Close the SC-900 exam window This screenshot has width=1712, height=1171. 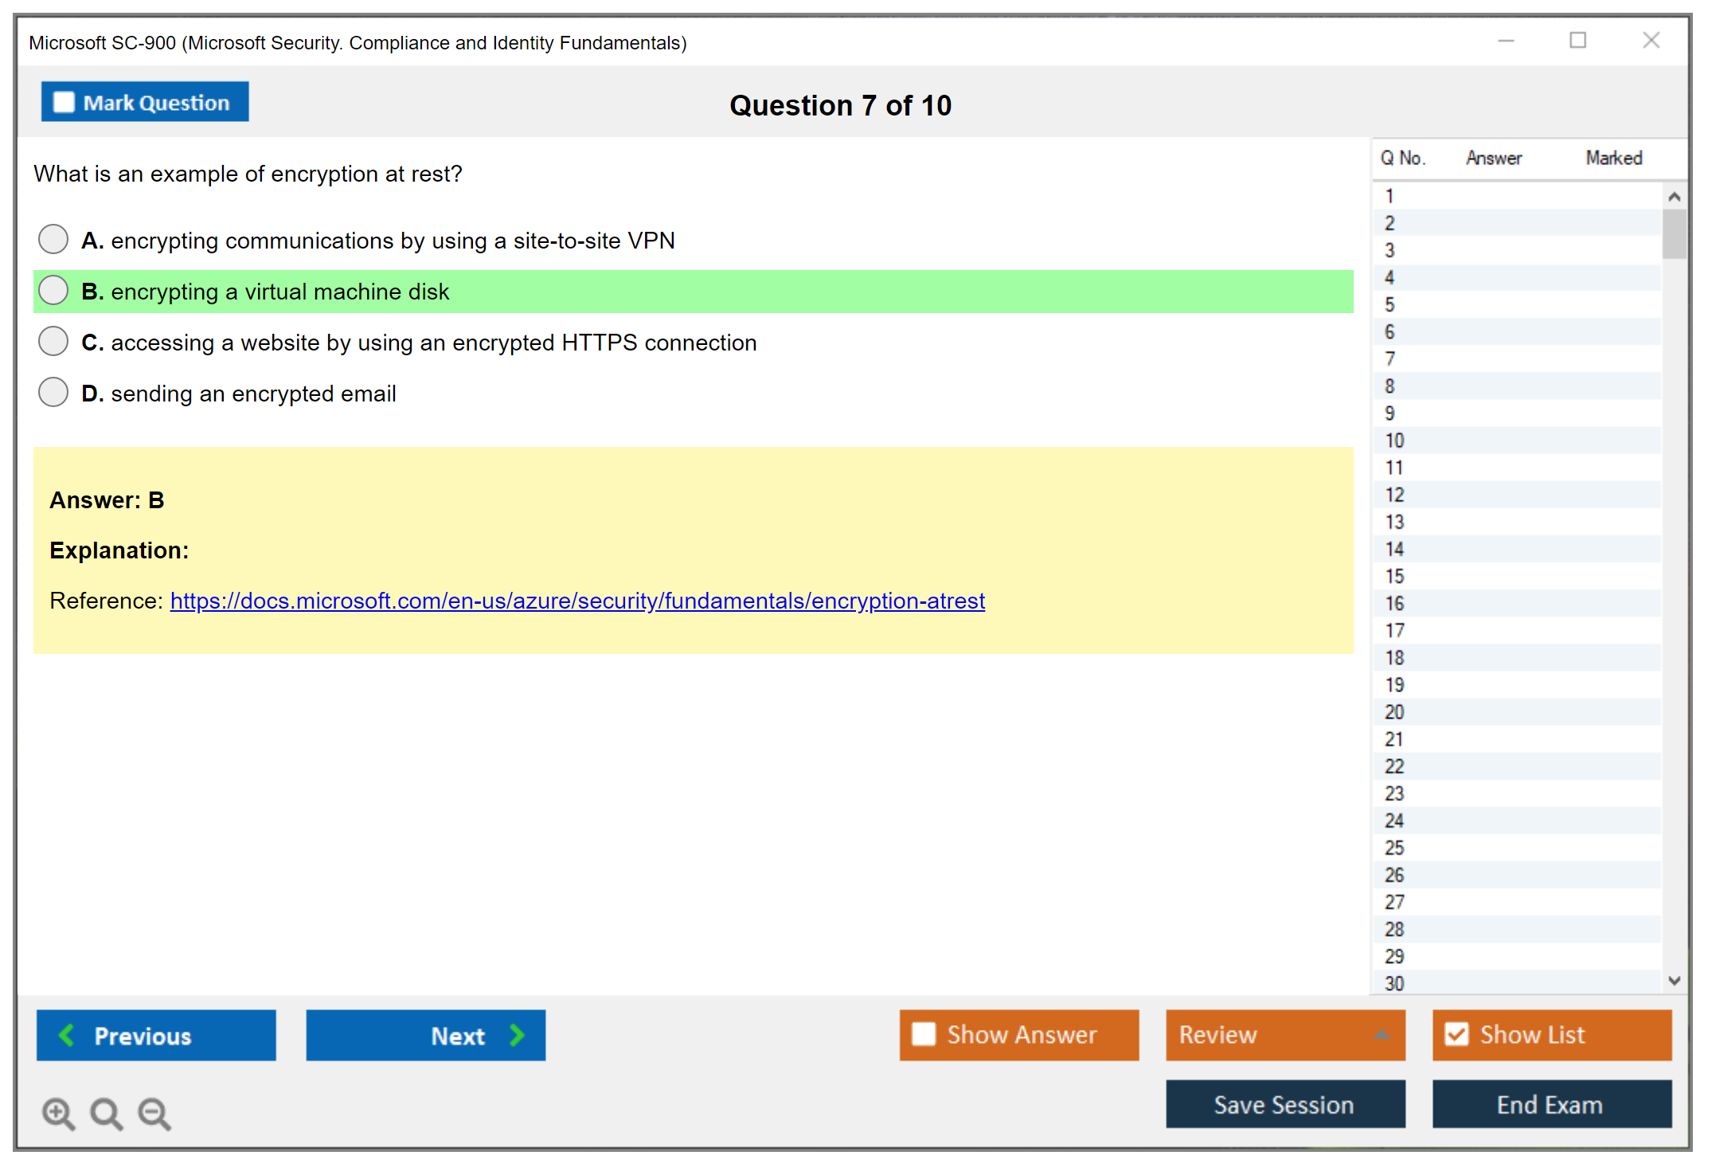[1651, 41]
